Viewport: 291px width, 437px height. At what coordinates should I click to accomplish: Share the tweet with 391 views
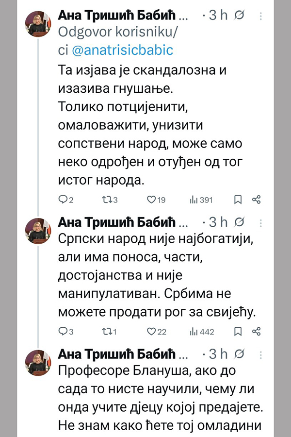coord(257,200)
